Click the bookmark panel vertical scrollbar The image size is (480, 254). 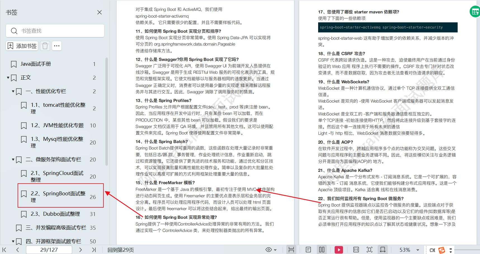pyautogui.click(x=107, y=112)
